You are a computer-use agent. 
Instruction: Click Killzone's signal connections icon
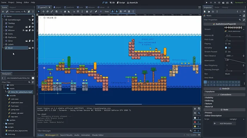pyautogui.click(x=24, y=30)
